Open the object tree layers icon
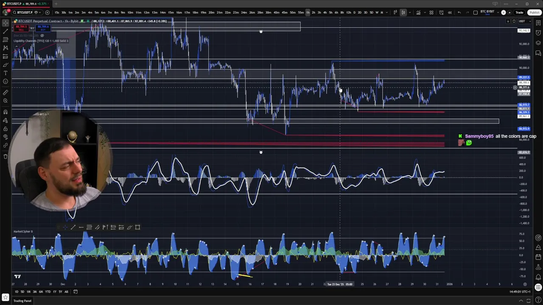 (538, 43)
